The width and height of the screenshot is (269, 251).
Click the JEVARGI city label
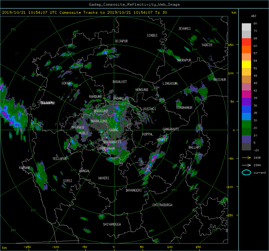pos(184,29)
